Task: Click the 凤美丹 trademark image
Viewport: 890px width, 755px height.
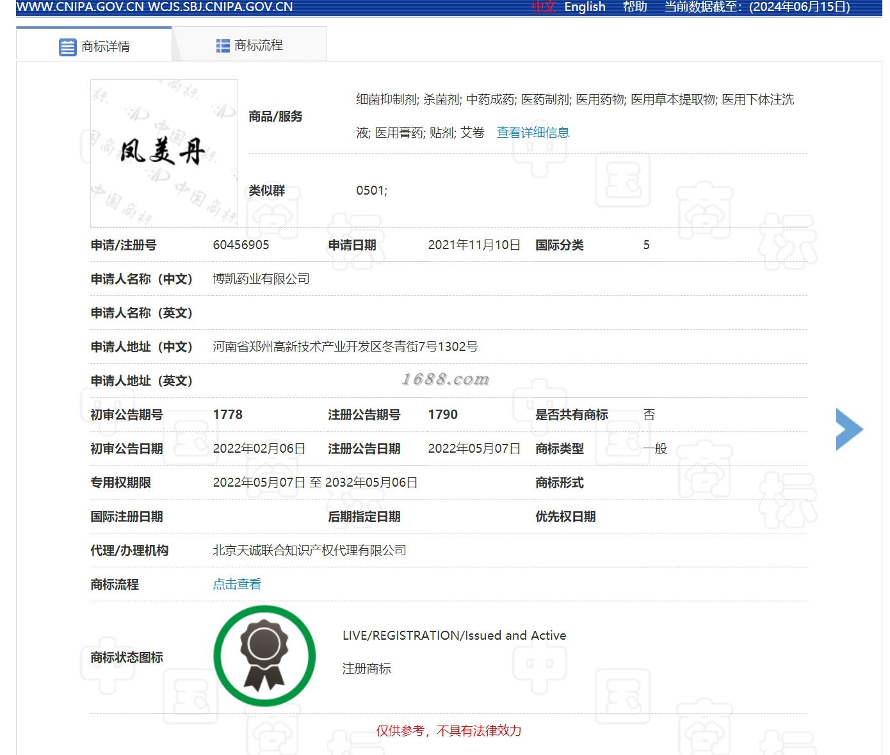Action: pyautogui.click(x=164, y=153)
